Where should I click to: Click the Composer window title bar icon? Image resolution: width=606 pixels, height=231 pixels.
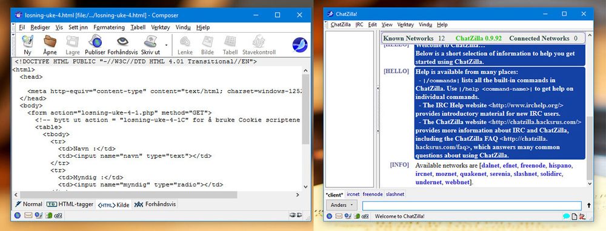coord(18,15)
